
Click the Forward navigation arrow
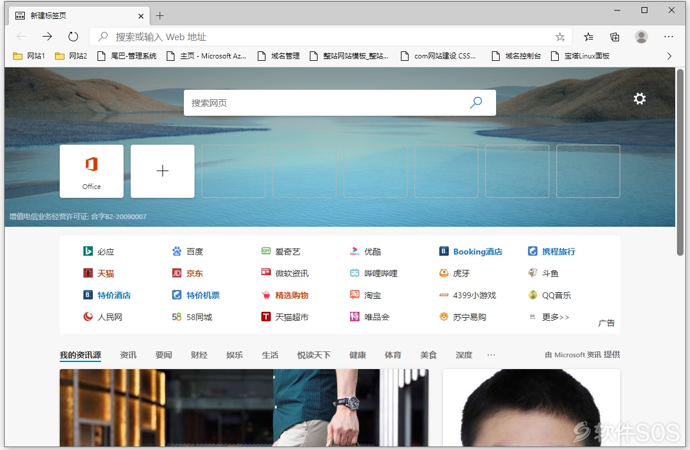(x=47, y=37)
